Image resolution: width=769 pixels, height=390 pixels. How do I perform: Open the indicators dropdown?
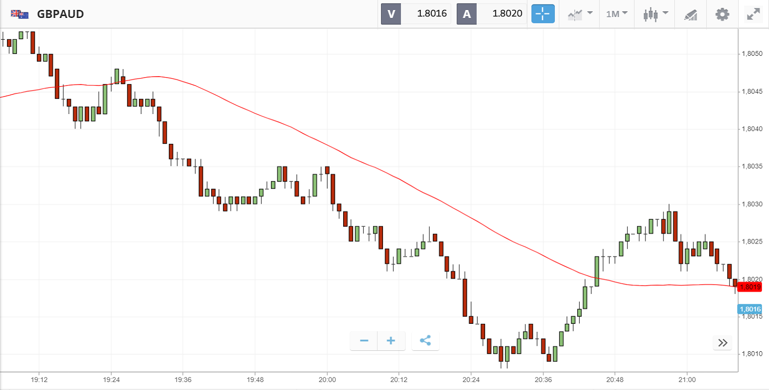[x=580, y=14]
